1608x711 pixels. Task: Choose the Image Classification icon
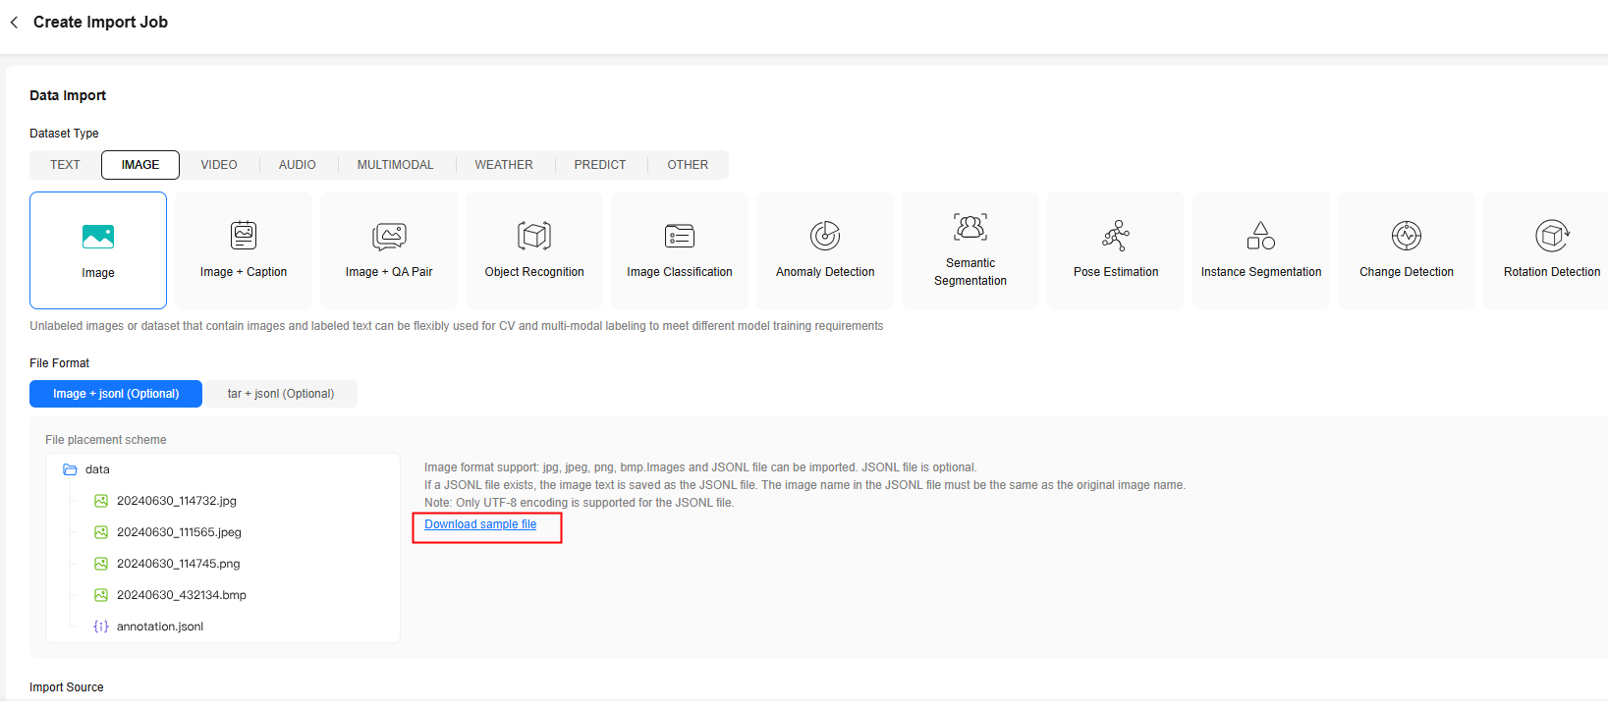(680, 236)
